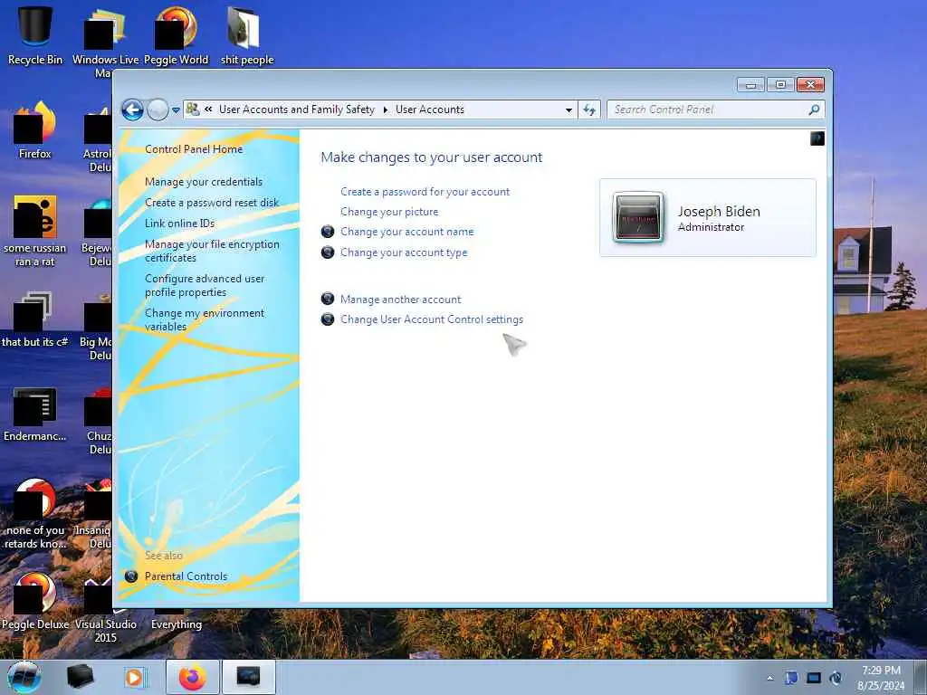Screen dimensions: 927x695
Task: Open the clock showing 7:29 PM
Action: click(881, 678)
